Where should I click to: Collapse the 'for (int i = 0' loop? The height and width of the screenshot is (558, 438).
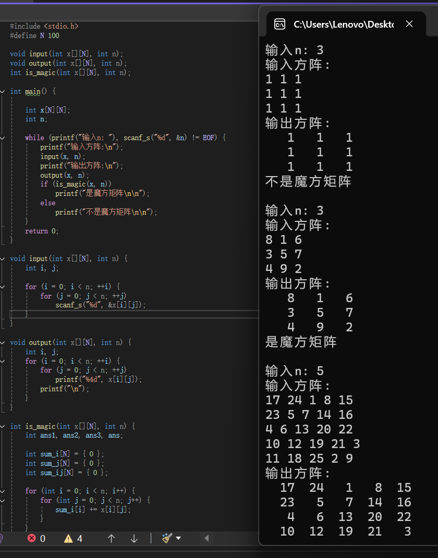(3, 491)
